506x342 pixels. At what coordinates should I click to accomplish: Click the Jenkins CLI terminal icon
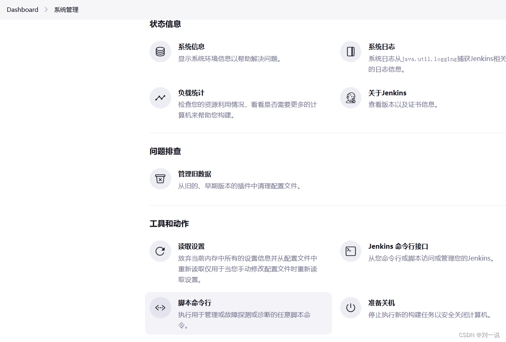point(351,251)
